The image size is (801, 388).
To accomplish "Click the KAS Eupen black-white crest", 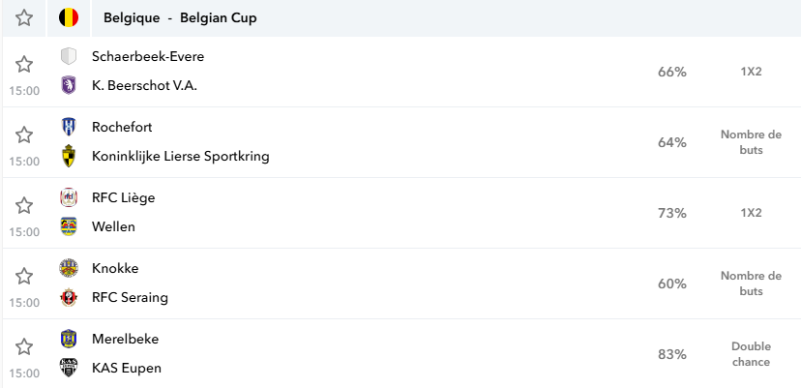I will 69,368.
